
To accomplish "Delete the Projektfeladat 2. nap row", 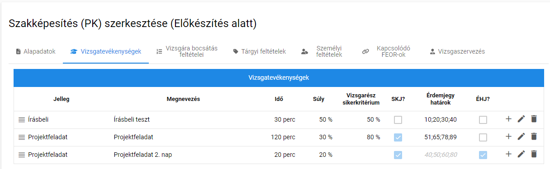I will coord(534,154).
